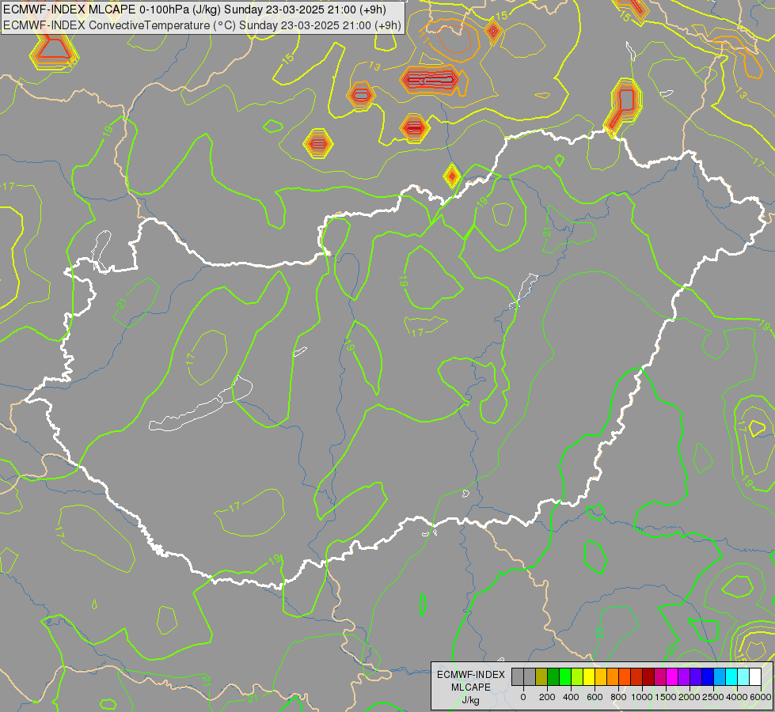Screen dimensions: 775x712
Task: Select the pure yellow legend swatch
Action: point(589,677)
